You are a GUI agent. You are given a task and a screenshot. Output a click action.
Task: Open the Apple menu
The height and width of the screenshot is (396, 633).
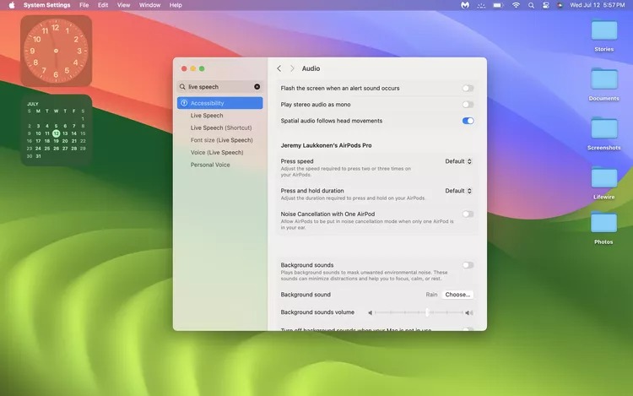click(12, 5)
